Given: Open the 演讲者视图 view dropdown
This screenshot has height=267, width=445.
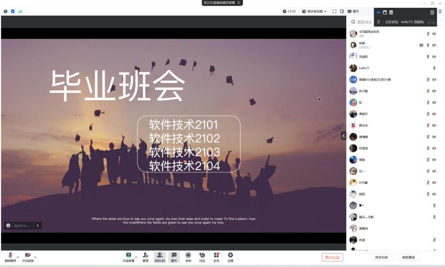Looking at the screenshot, I should [x=314, y=11].
